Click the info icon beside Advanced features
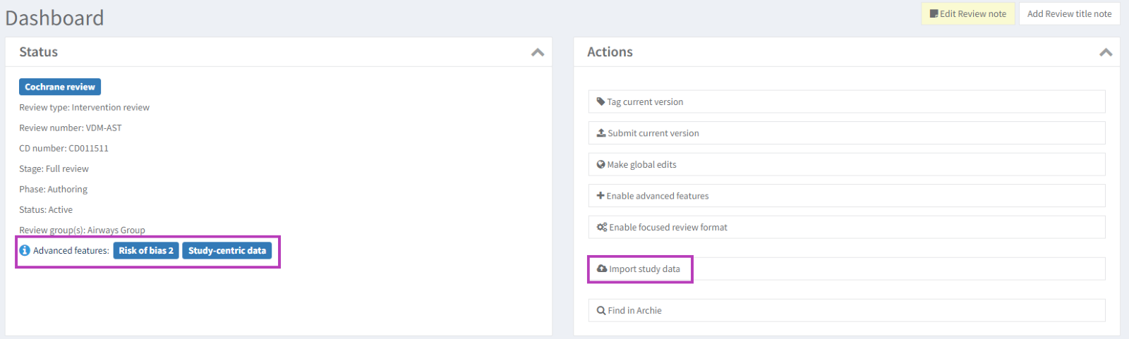Viewport: 1129px width, 339px height. (25, 250)
